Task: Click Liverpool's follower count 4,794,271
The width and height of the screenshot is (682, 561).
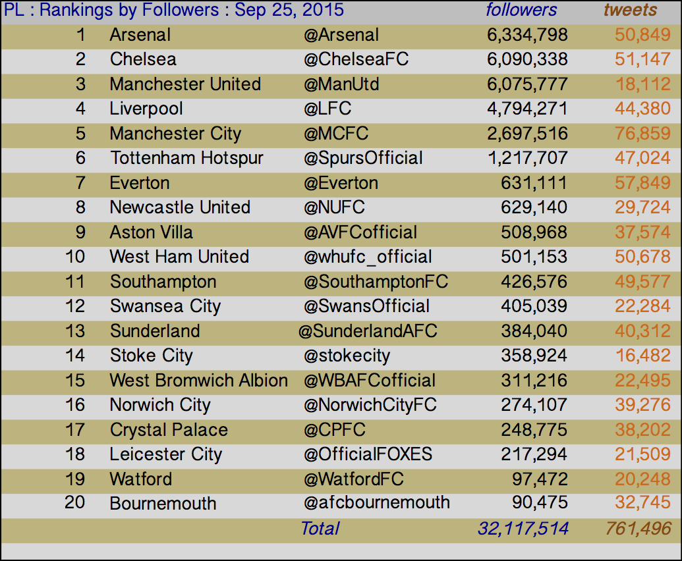Action: tap(527, 109)
